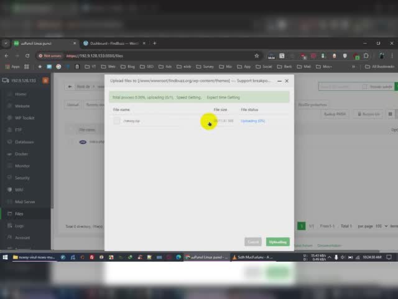Click the browser address bar URL
The height and width of the screenshot is (299, 398).
pyautogui.click(x=95, y=55)
